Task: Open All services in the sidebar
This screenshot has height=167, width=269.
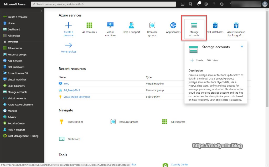Action: coord(14,36)
